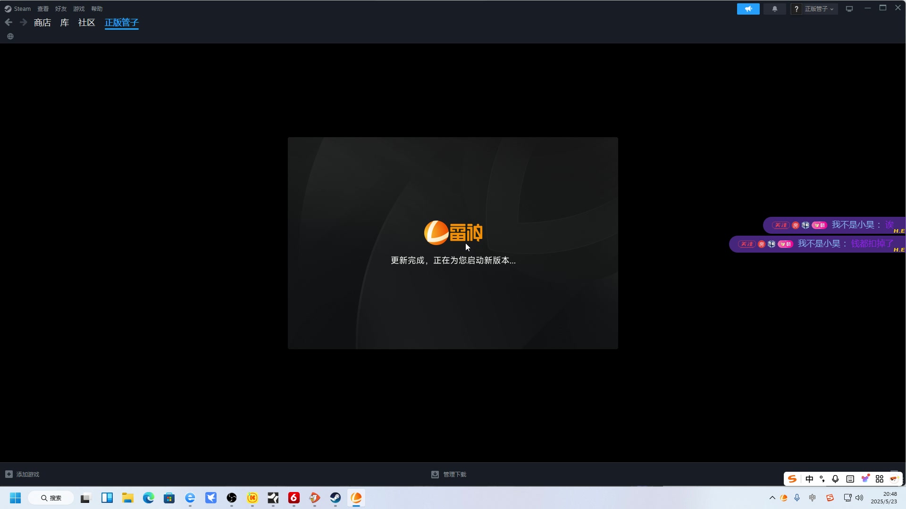Image resolution: width=906 pixels, height=509 pixels.
Task: Click the globe icon below the back arrow
Action: click(x=10, y=36)
